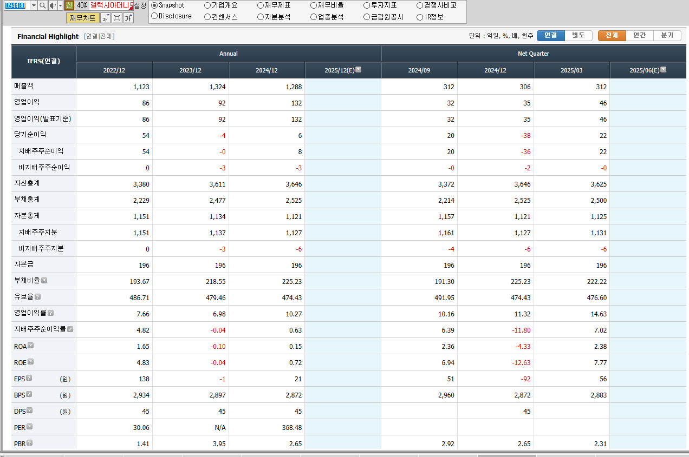689x457 pixels.
Task: Click help icon next to BPS
Action: (29, 394)
